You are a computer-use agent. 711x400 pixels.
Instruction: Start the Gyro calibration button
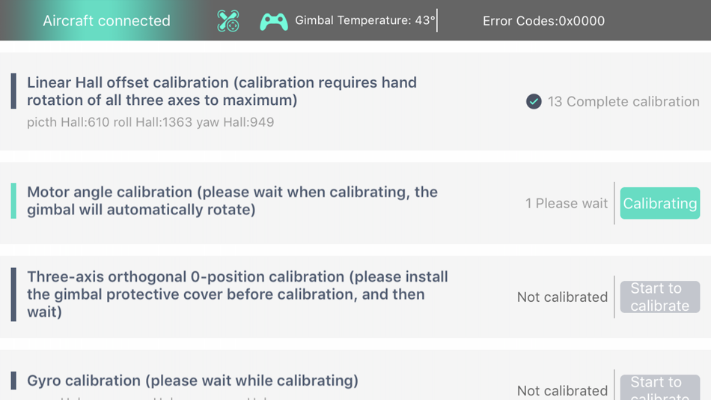[x=660, y=388]
